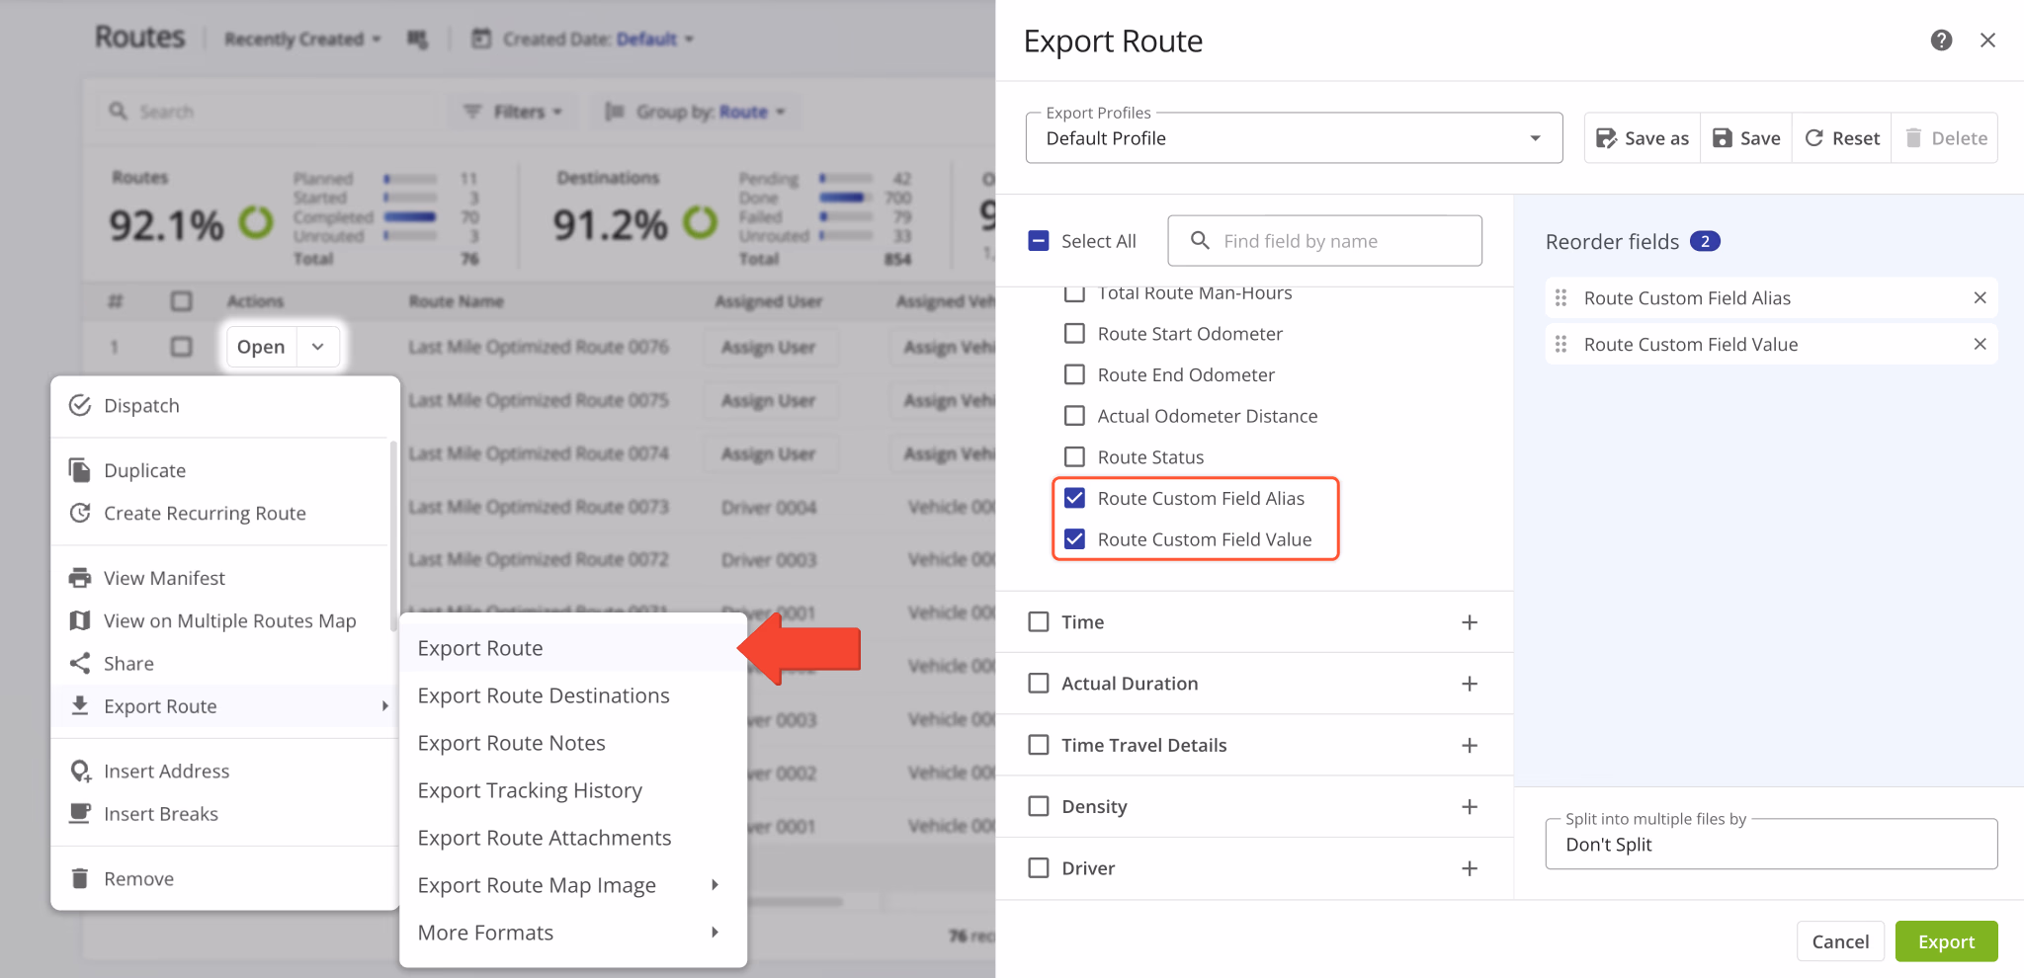The width and height of the screenshot is (2024, 978).
Task: Open the More Formats submenu
Action: pyautogui.click(x=485, y=932)
